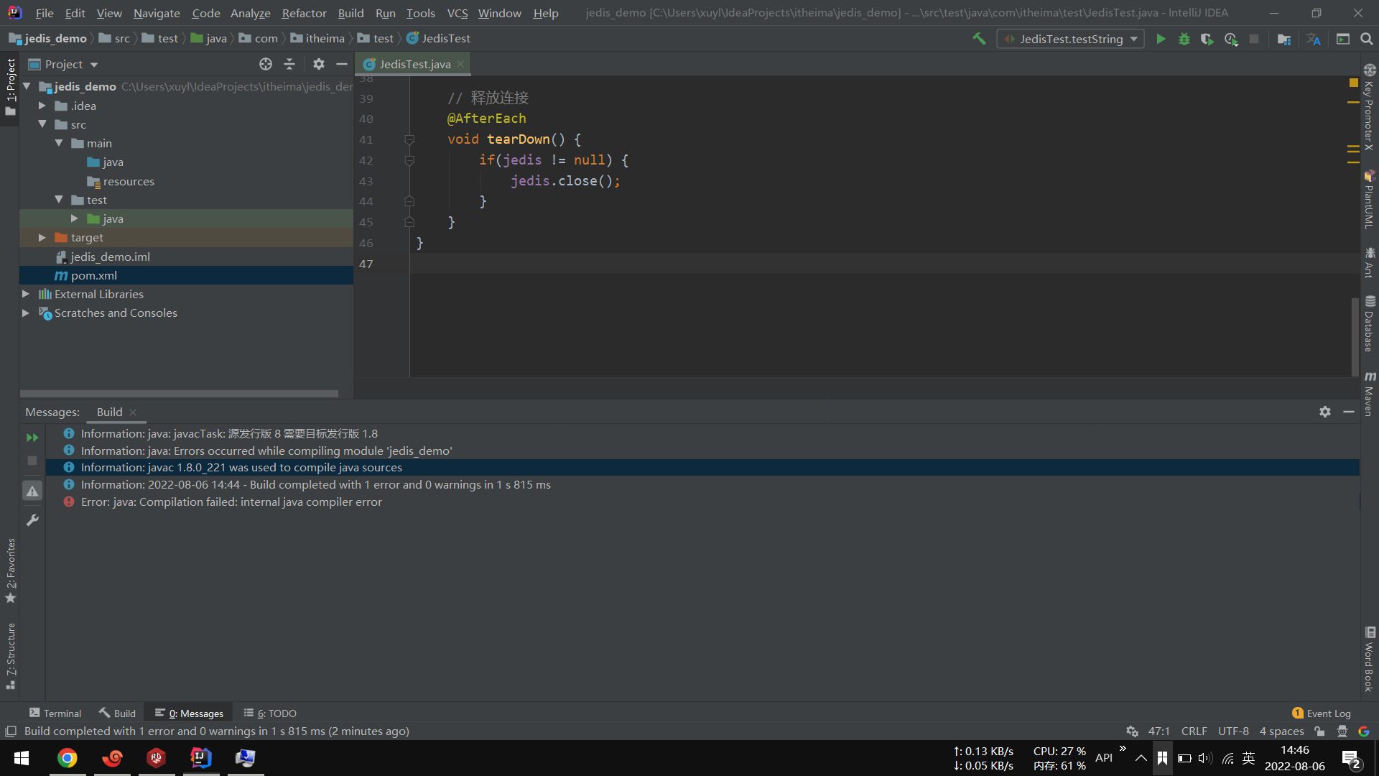Open Key Promoter X side panel

point(1370,107)
